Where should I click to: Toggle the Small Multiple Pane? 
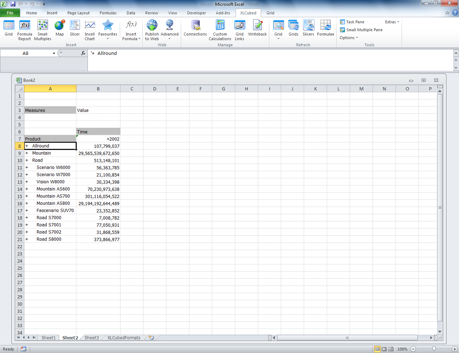pyautogui.click(x=361, y=30)
